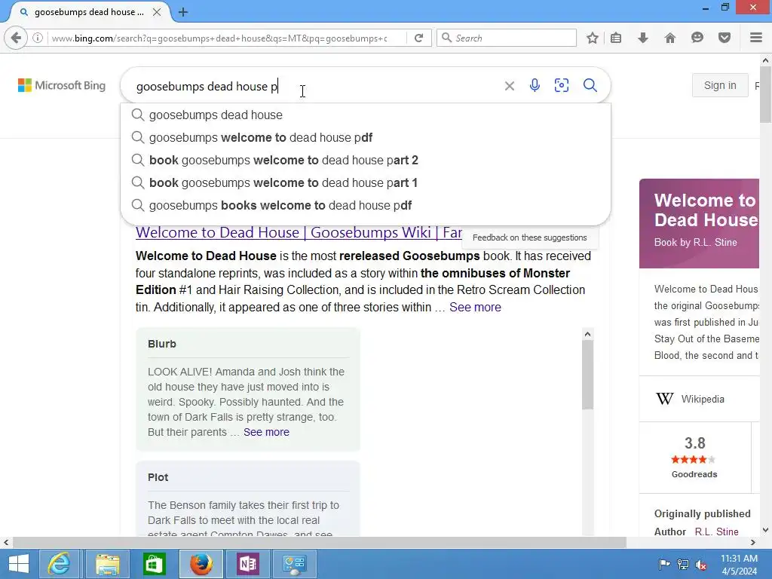Open the Windows Start button
The image size is (772, 579).
click(18, 564)
